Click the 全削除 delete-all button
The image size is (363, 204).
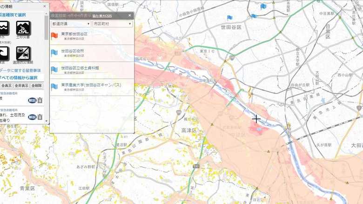click(x=37, y=86)
